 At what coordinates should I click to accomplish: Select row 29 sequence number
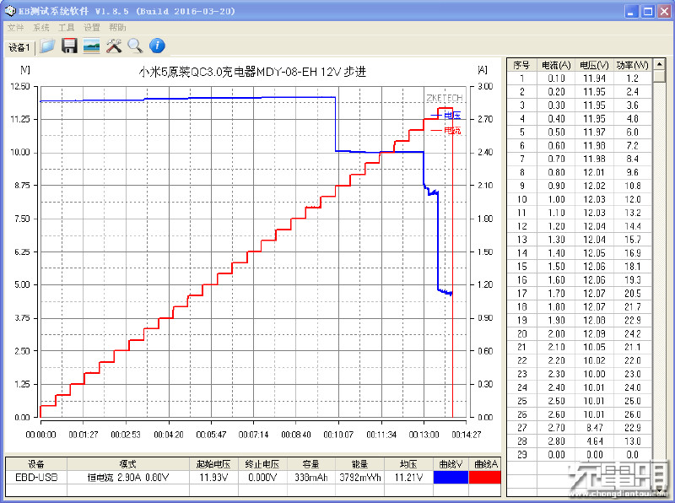point(521,454)
